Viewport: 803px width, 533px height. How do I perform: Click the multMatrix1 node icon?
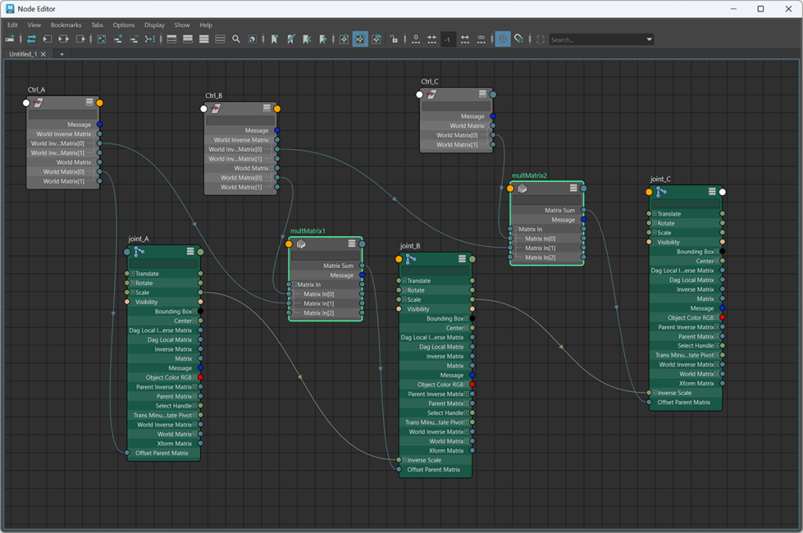click(301, 244)
